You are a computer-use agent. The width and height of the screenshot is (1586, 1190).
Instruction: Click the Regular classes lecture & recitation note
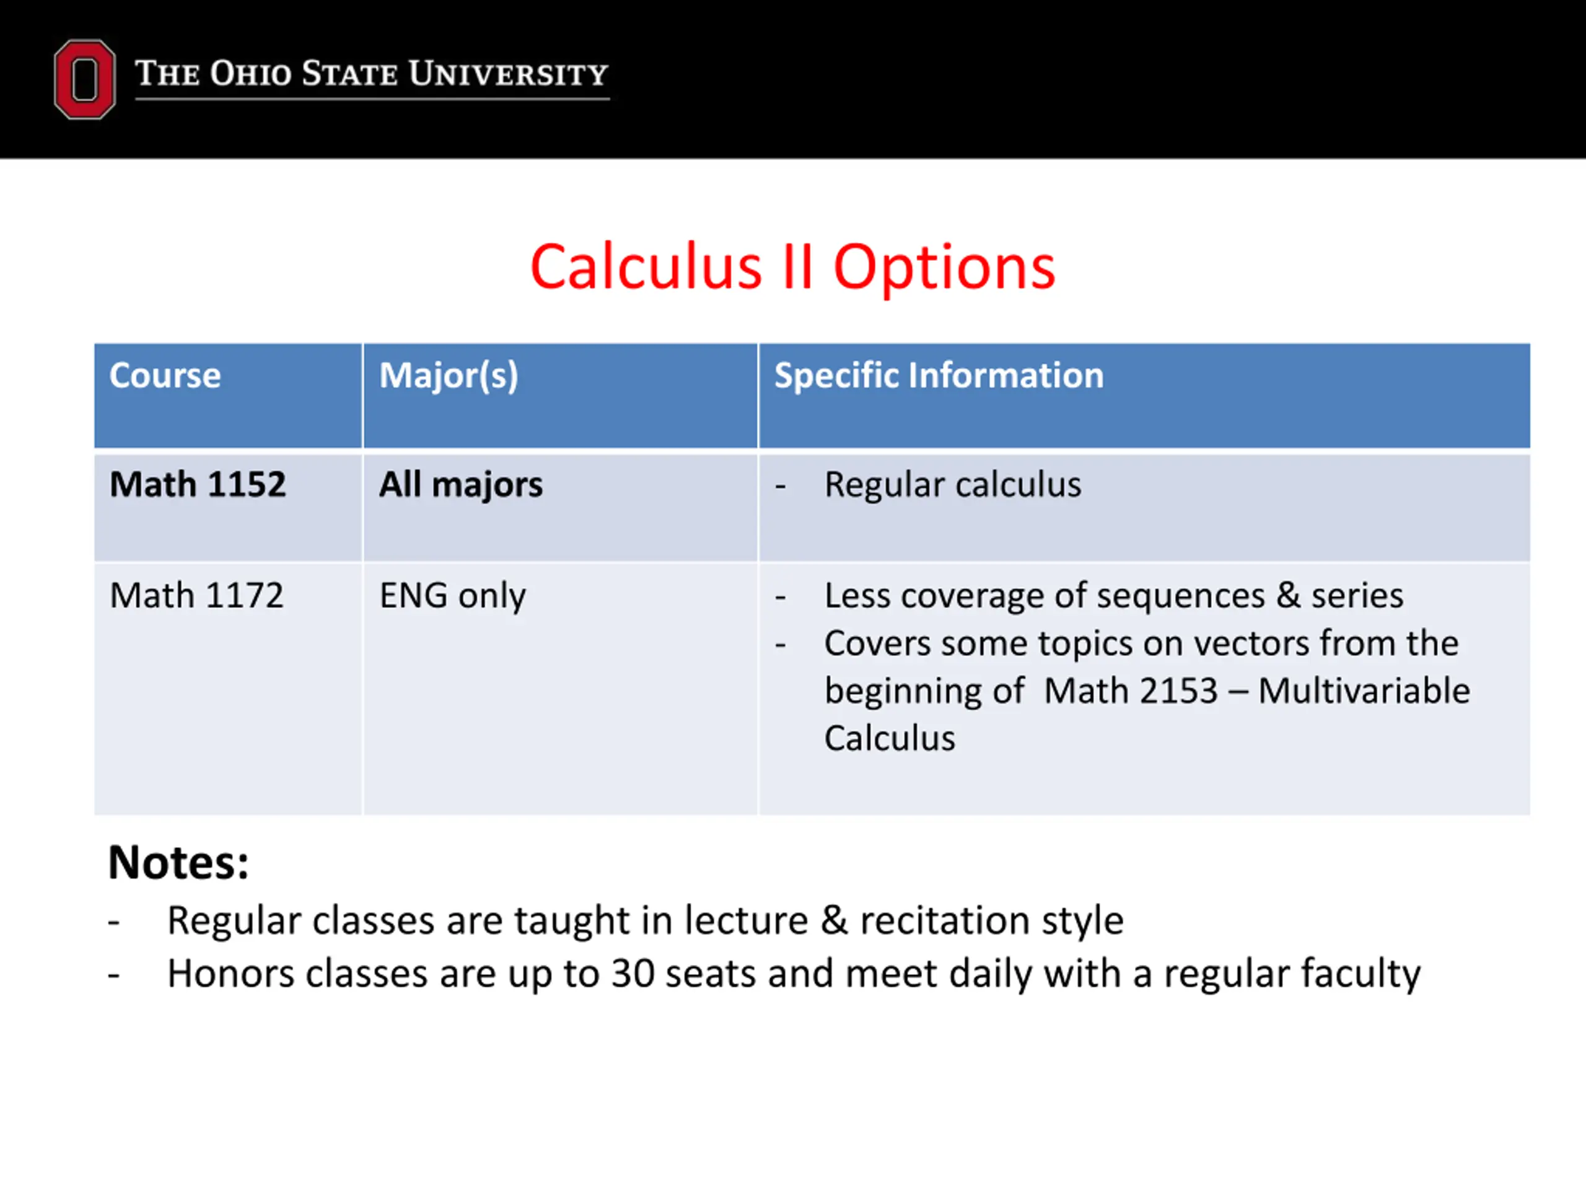[x=644, y=920]
